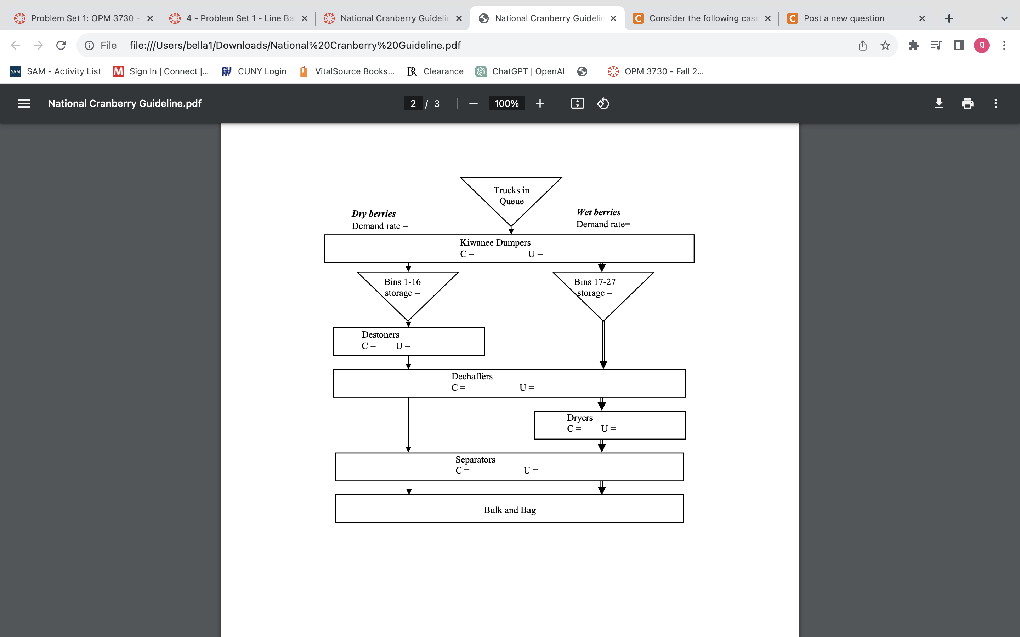
Task: Open the PDF viewer more actions menu
Action: 996,103
